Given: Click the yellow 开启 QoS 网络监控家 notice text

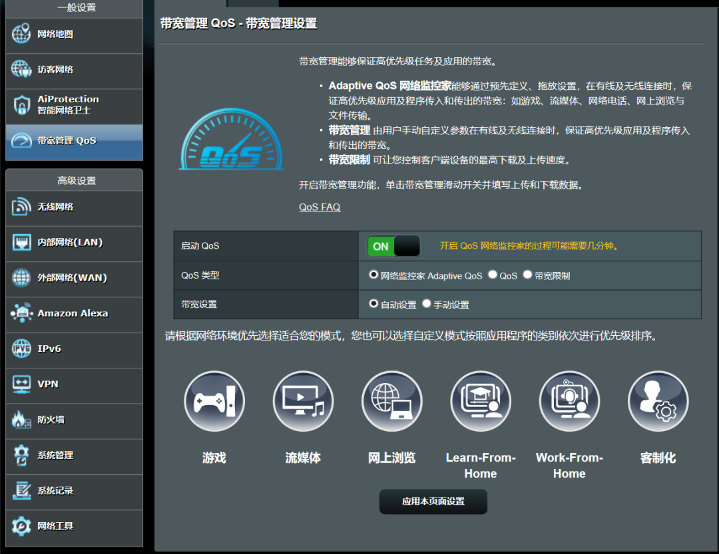Looking at the screenshot, I should pos(529,246).
